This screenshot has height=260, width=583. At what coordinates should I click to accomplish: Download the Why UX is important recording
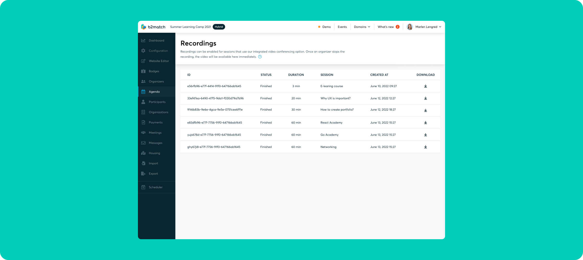pyautogui.click(x=426, y=98)
